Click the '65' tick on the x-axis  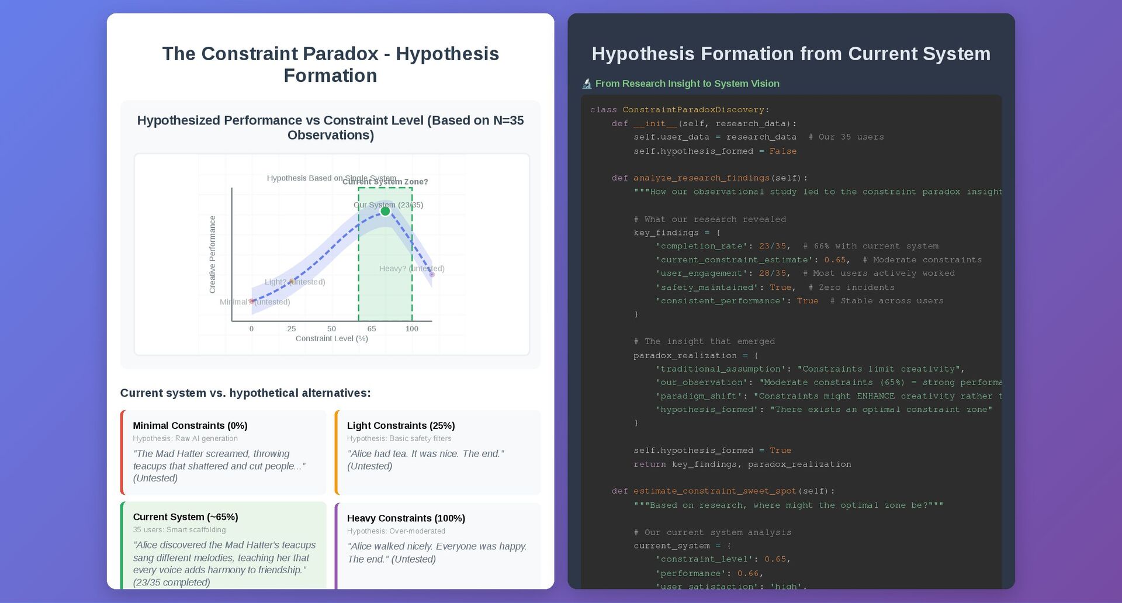click(x=372, y=329)
